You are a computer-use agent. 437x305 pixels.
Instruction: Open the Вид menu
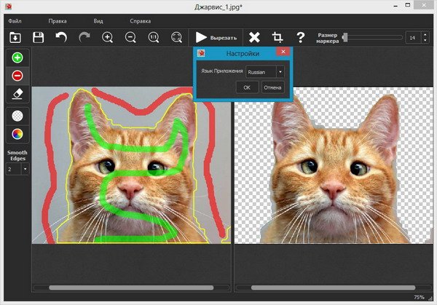click(x=98, y=21)
